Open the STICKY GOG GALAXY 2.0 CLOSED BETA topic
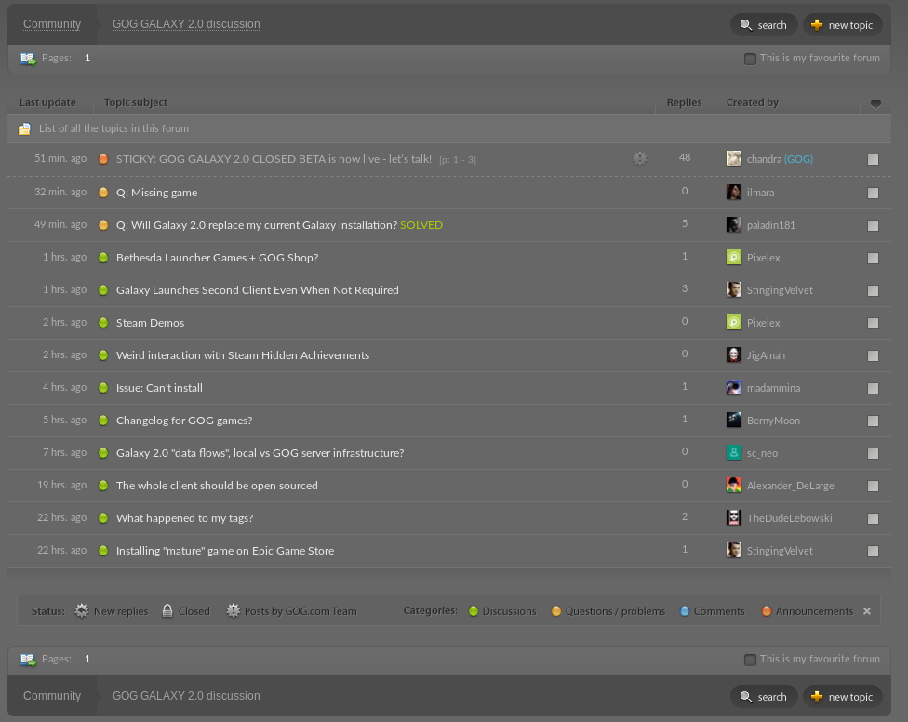This screenshot has width=908, height=722. (274, 159)
